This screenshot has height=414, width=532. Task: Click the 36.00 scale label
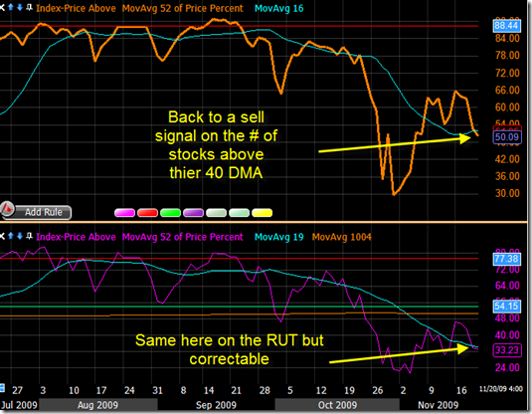tap(507, 176)
